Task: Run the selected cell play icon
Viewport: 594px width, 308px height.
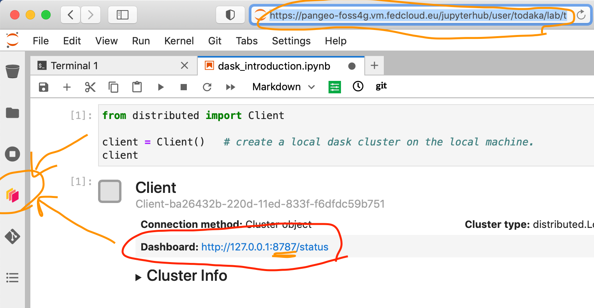Action: [x=161, y=87]
